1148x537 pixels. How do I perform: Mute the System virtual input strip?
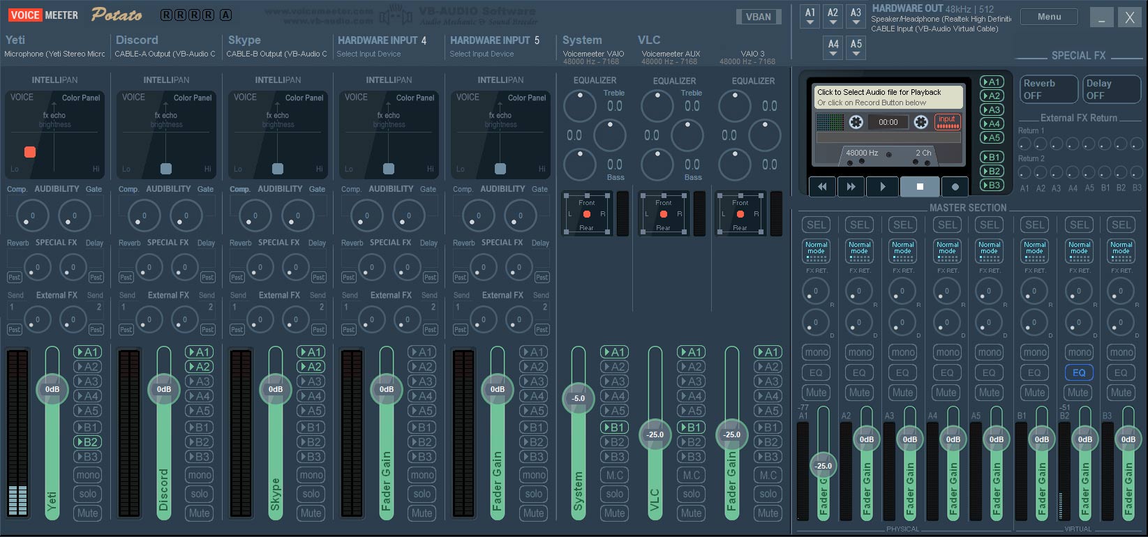click(615, 513)
